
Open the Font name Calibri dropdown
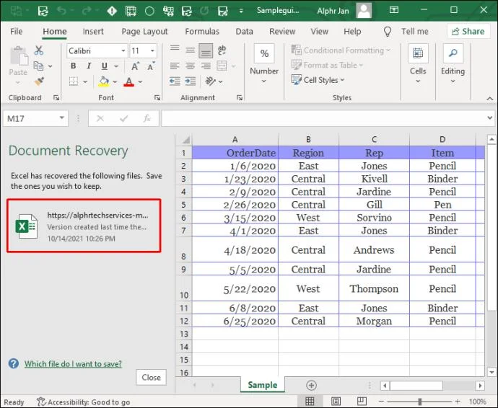pyautogui.click(x=123, y=50)
